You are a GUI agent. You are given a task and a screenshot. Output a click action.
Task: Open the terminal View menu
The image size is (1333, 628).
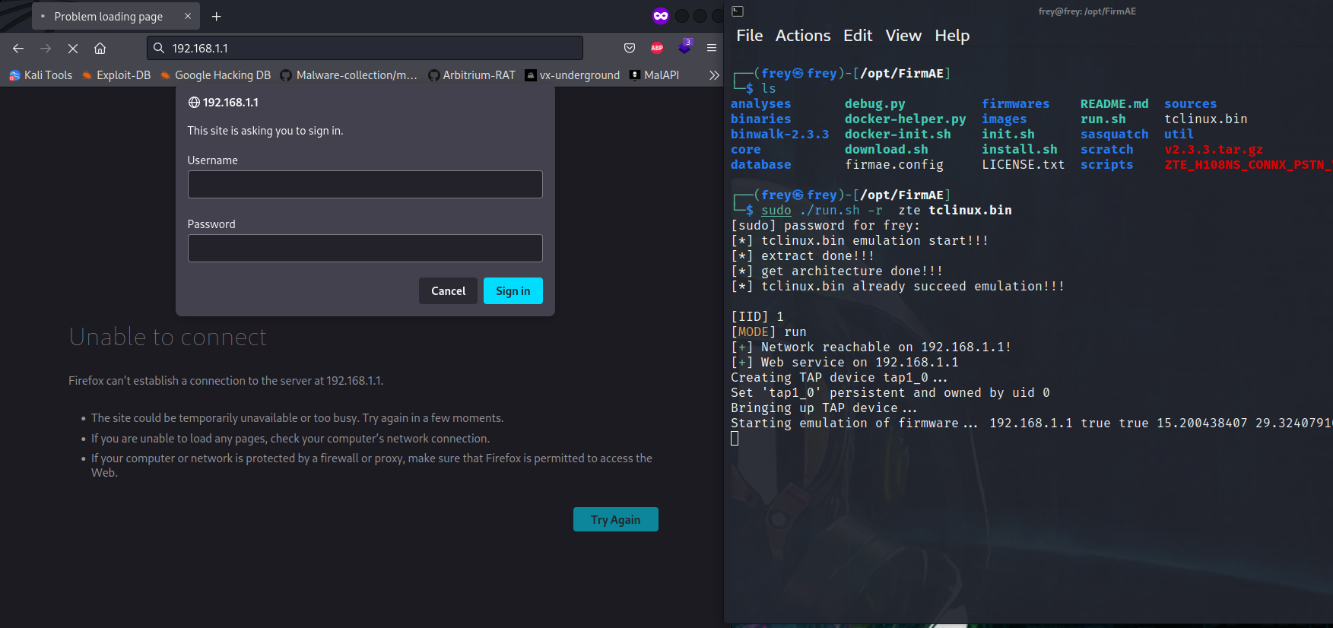903,36
